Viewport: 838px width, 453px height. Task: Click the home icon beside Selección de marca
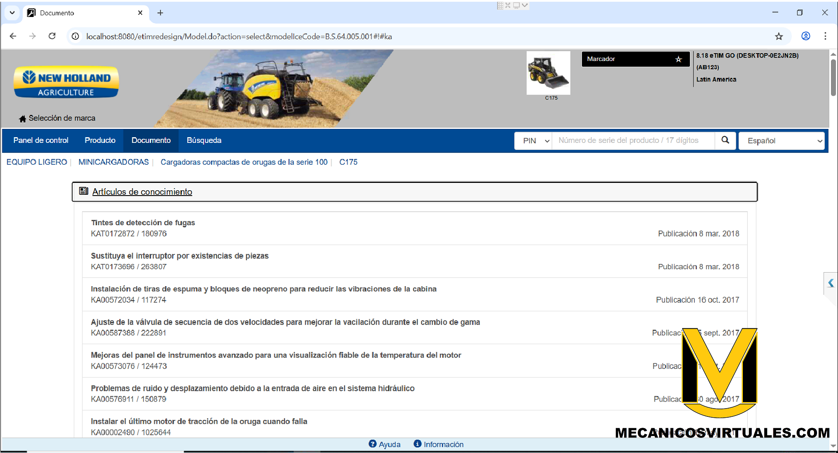(23, 118)
